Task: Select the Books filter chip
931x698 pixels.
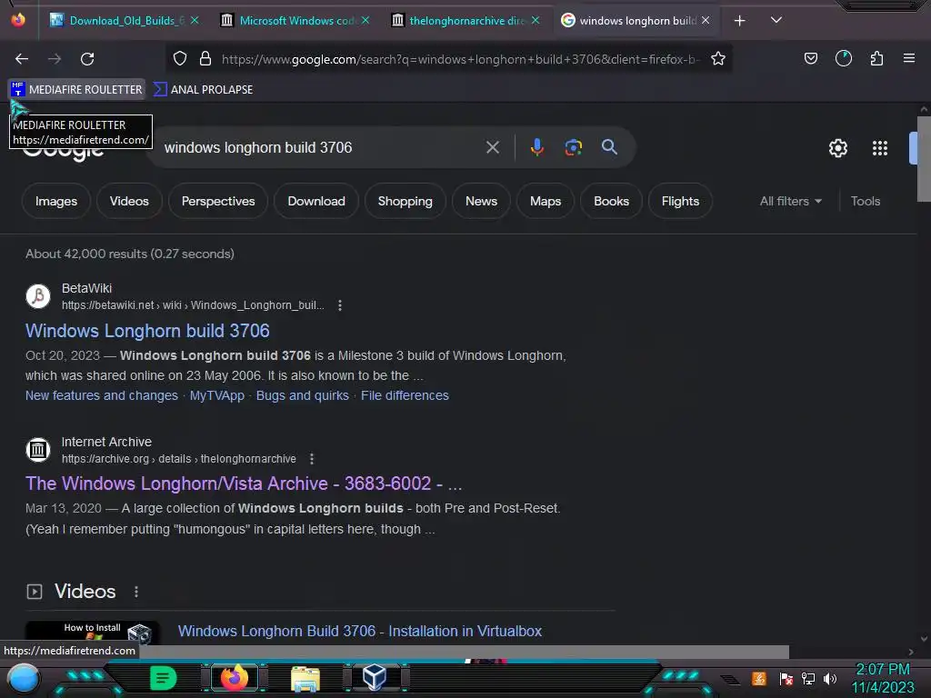Action: 612,201
